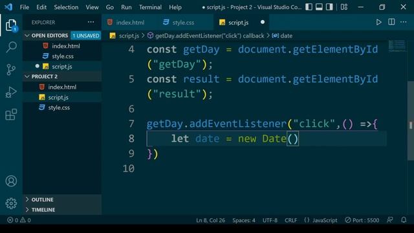Click line number 6 in gutter
Image resolution: width=414 pixels, height=233 pixels.
131,109
